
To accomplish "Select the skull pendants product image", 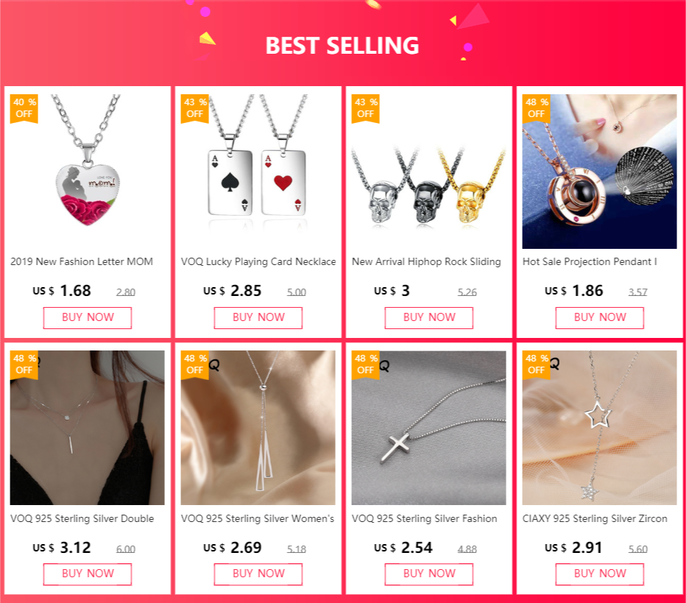I will [x=428, y=171].
